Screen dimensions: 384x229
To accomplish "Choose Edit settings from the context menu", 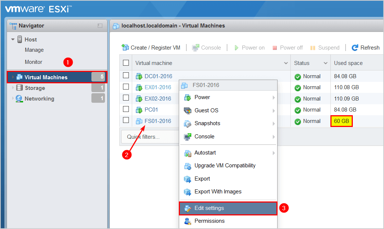I will [228, 208].
